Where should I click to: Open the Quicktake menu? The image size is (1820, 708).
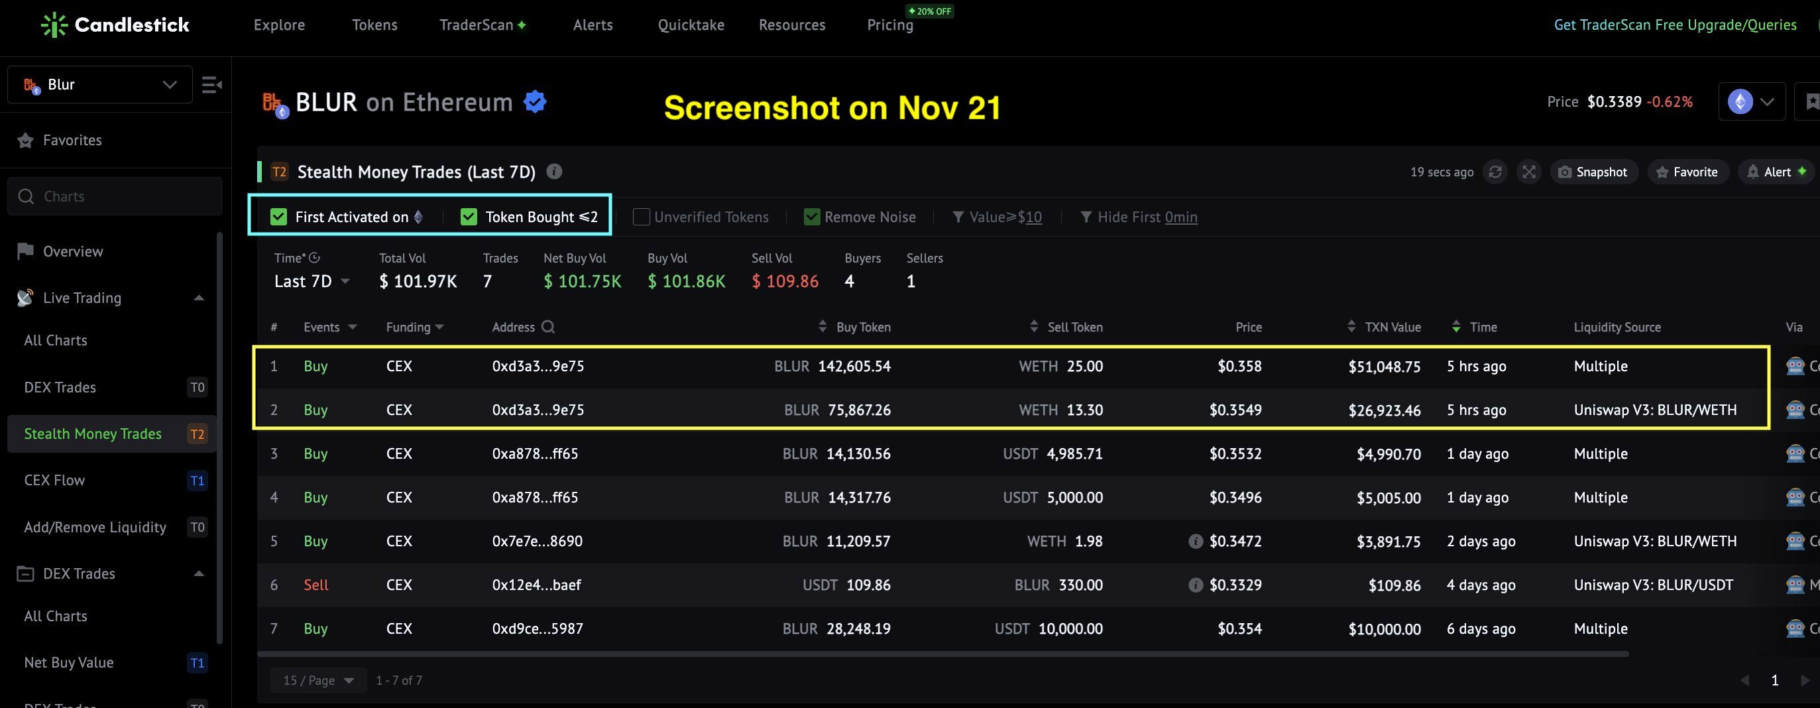click(691, 25)
